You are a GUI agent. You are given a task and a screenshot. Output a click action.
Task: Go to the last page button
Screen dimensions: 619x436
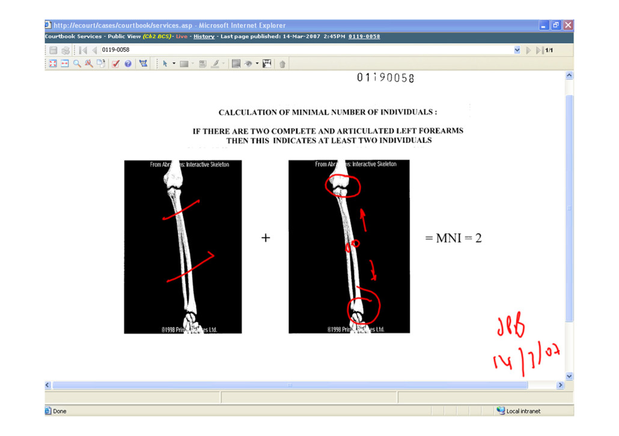[x=539, y=50]
